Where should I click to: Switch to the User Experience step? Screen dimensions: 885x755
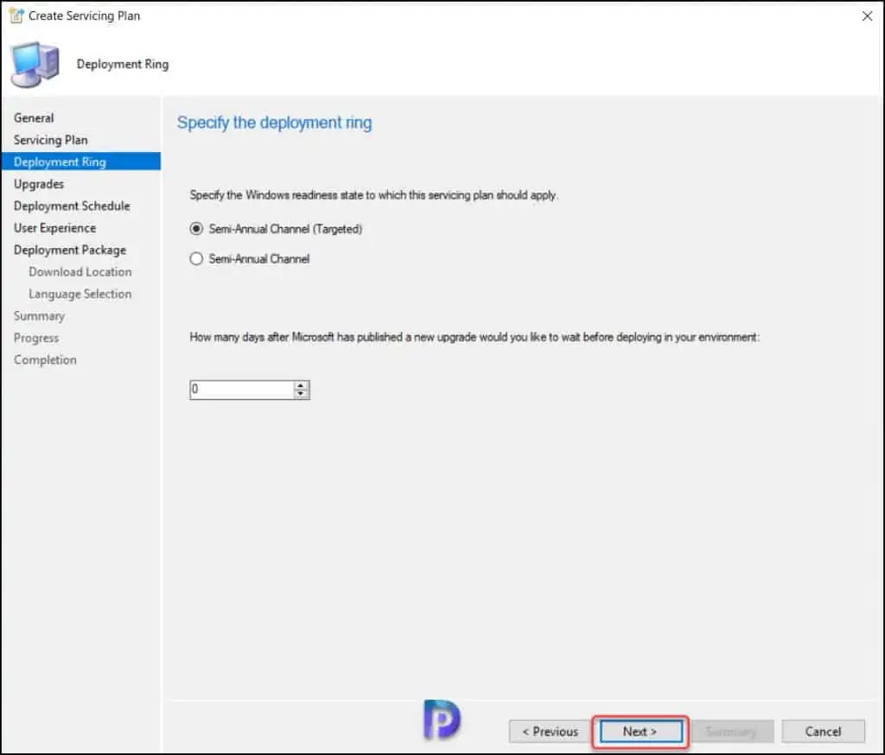click(x=54, y=228)
